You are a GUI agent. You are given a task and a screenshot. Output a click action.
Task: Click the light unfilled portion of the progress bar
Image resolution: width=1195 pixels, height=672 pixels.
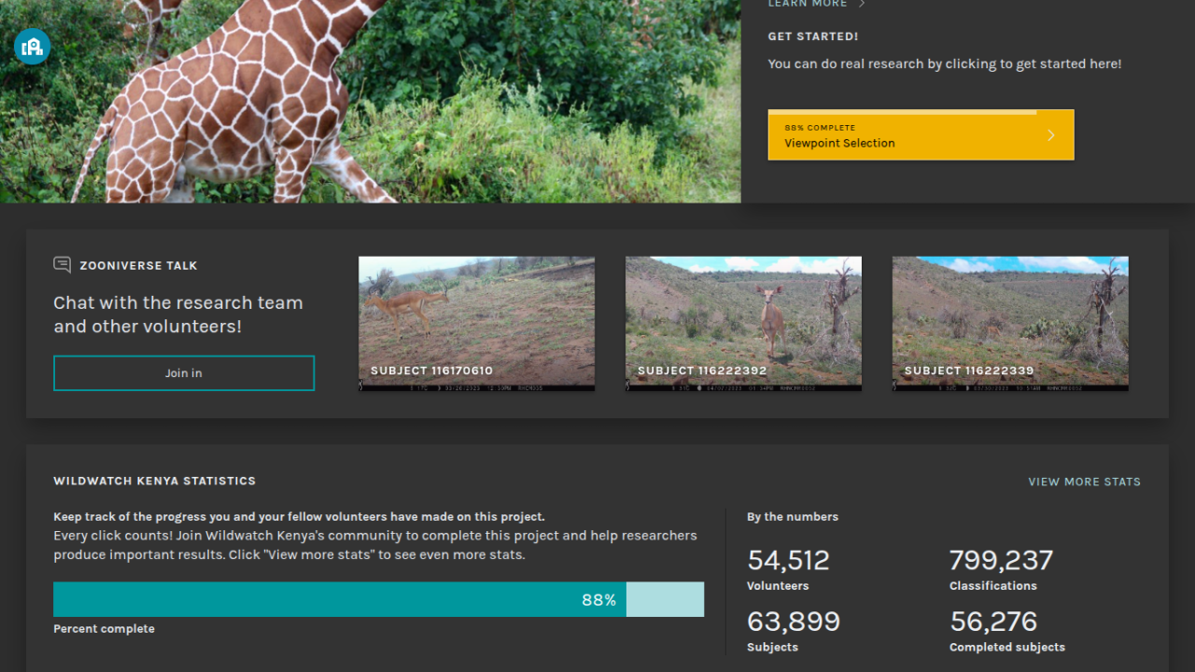pos(665,599)
